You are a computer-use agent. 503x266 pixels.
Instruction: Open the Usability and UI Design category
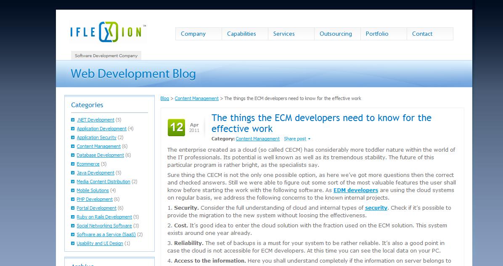pos(100,243)
